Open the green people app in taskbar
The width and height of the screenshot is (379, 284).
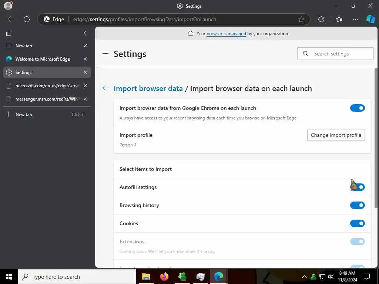pos(182,277)
